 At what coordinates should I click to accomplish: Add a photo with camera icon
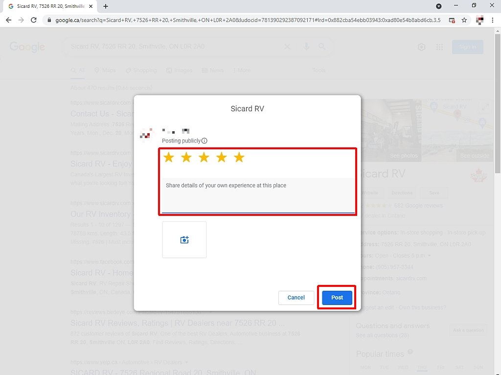coord(184,240)
